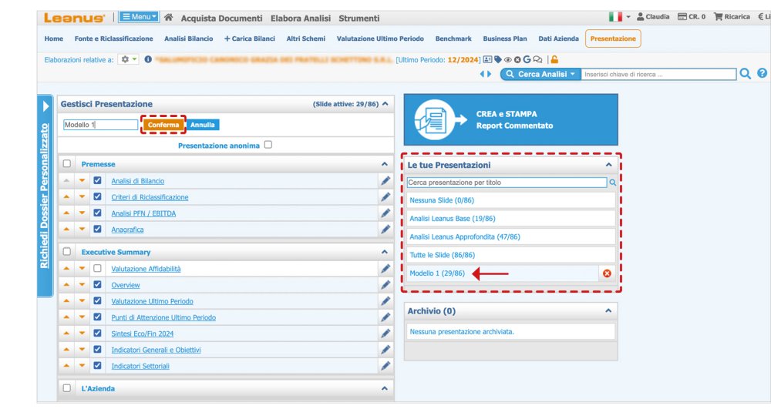The image size is (771, 419).
Task: Open the contact card icon
Action: (x=487, y=59)
